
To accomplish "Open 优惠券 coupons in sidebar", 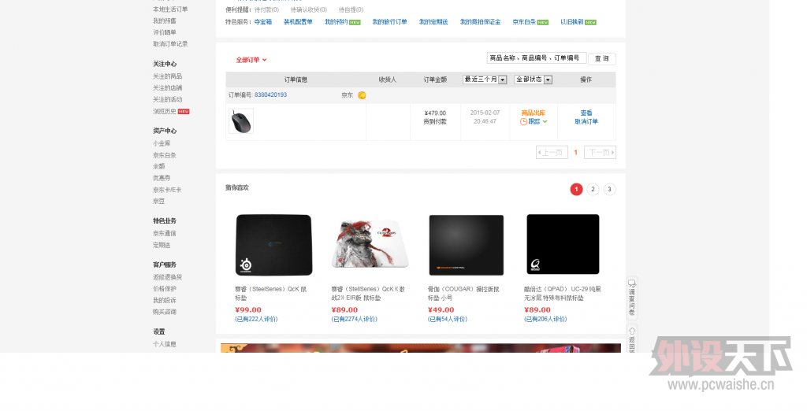I will point(162,178).
